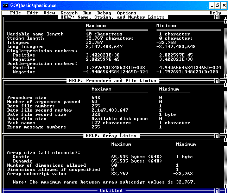
Task: Click scroll-down arrow in Number Limits pane
Action: (x=226, y=76)
